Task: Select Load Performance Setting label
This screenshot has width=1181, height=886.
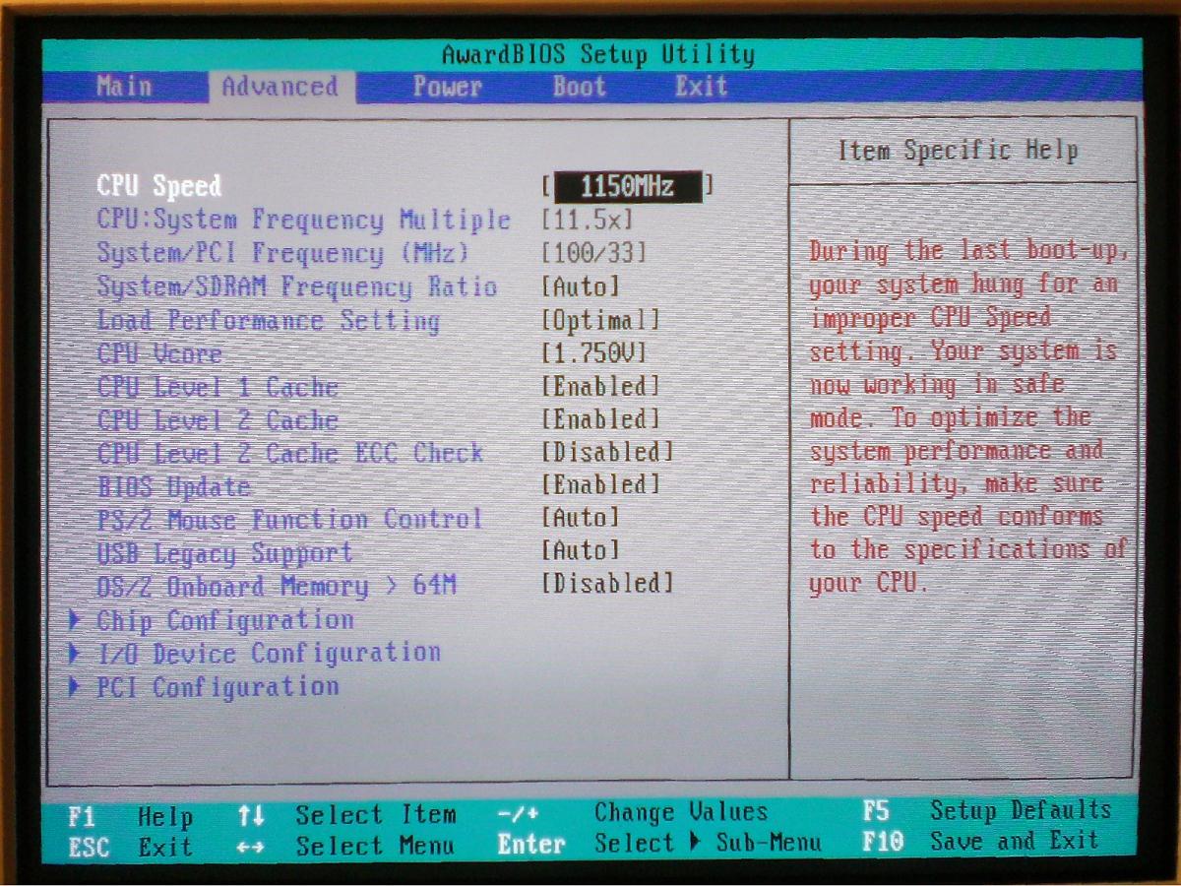Action: (268, 320)
